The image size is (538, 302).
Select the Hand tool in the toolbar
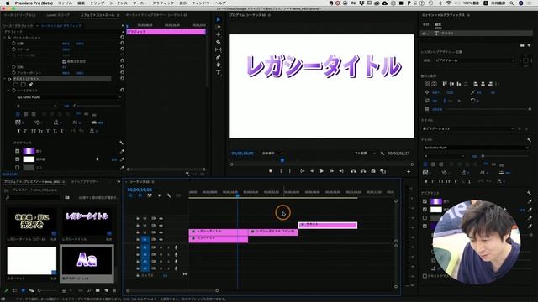coord(219,65)
